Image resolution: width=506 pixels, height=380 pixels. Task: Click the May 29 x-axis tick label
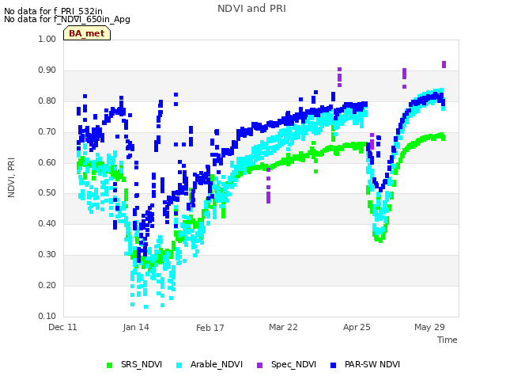click(429, 327)
